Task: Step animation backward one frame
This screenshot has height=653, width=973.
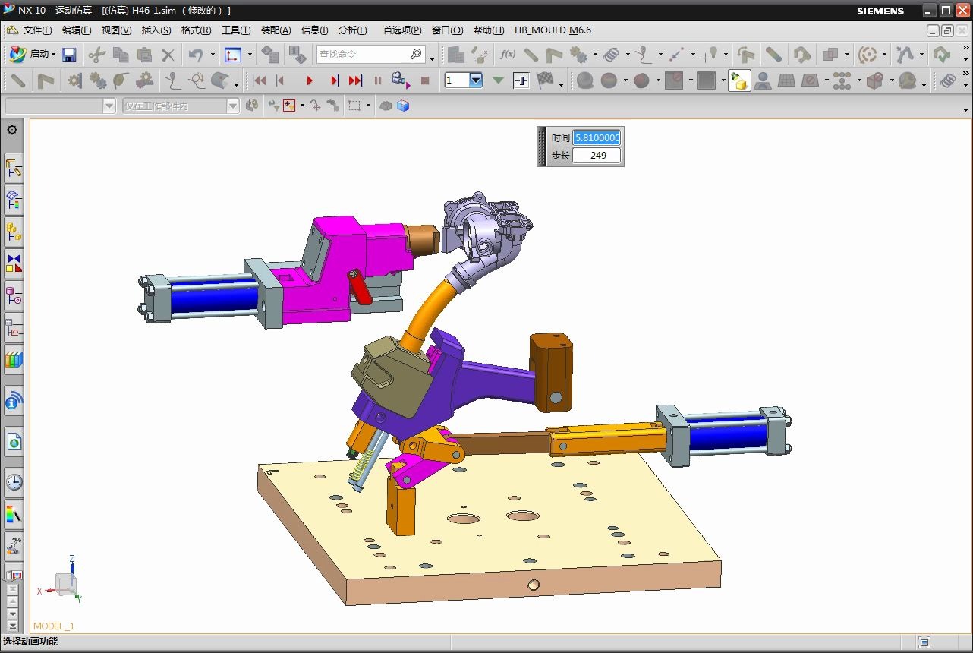Action: click(281, 80)
